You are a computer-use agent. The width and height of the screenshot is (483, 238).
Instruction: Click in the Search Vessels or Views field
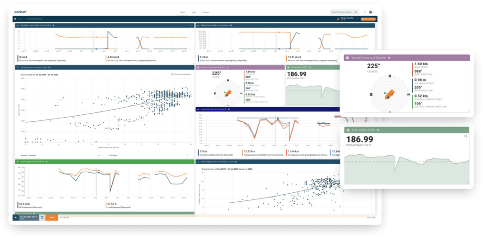click(343, 12)
